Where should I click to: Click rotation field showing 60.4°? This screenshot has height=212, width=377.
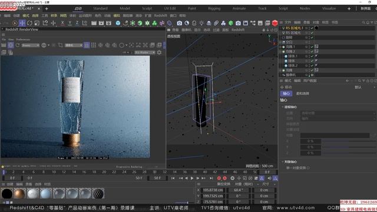pyautogui.click(x=238, y=190)
